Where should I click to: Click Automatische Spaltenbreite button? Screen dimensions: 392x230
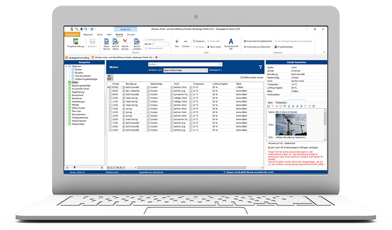(x=259, y=40)
